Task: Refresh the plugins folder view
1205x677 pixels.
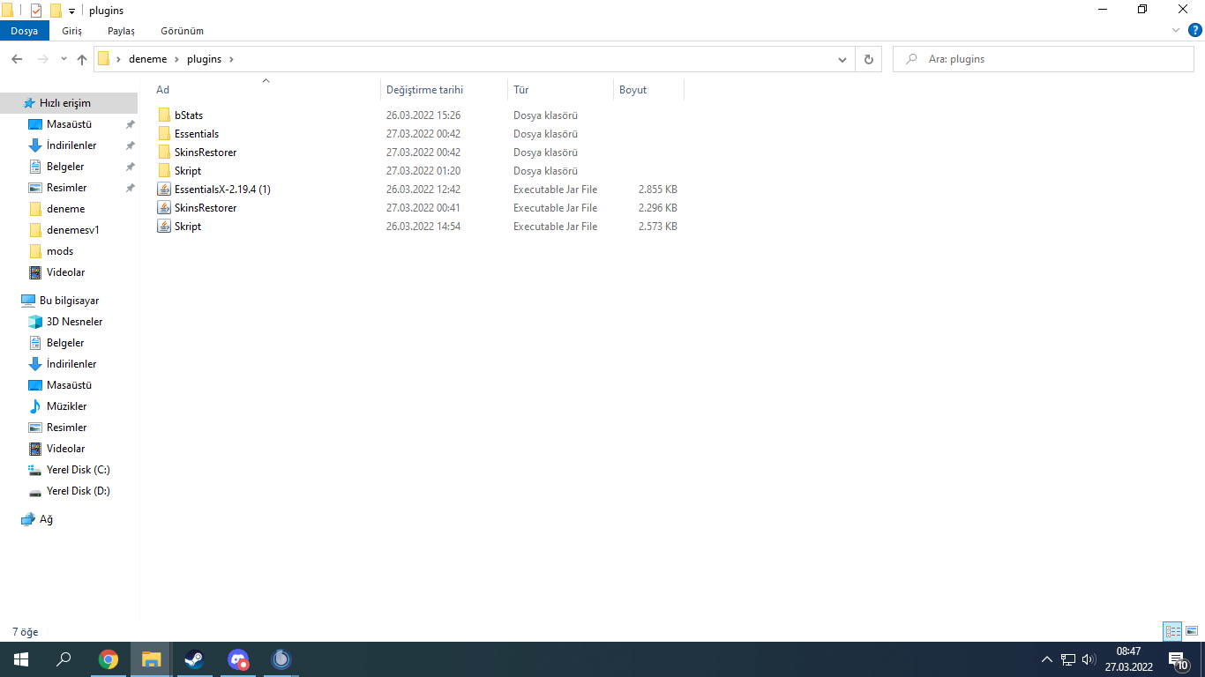Action: pyautogui.click(x=869, y=59)
